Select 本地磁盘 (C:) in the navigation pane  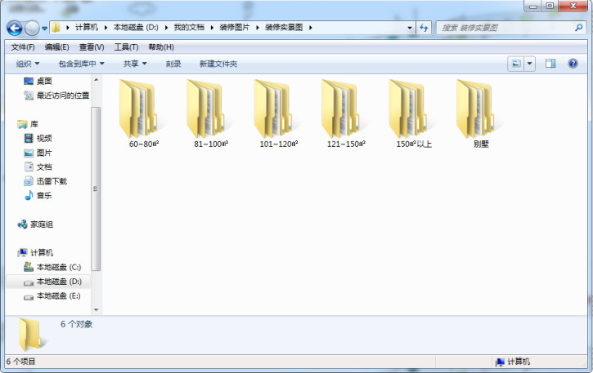click(52, 267)
